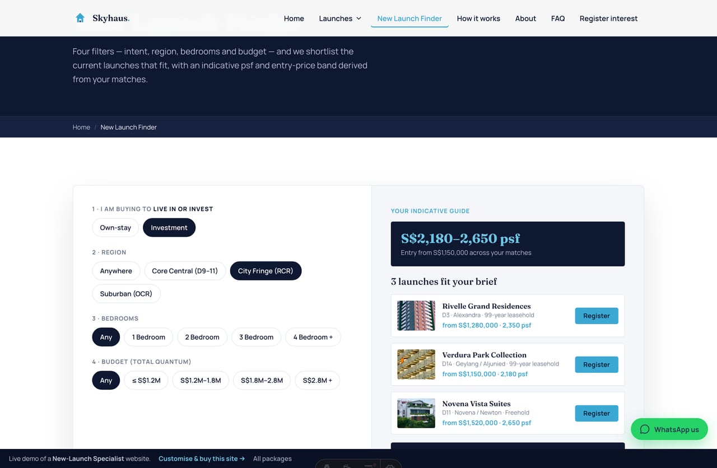Image resolution: width=717 pixels, height=468 pixels.
Task: Click '3 launches fit your brief' heading
Action: click(444, 282)
